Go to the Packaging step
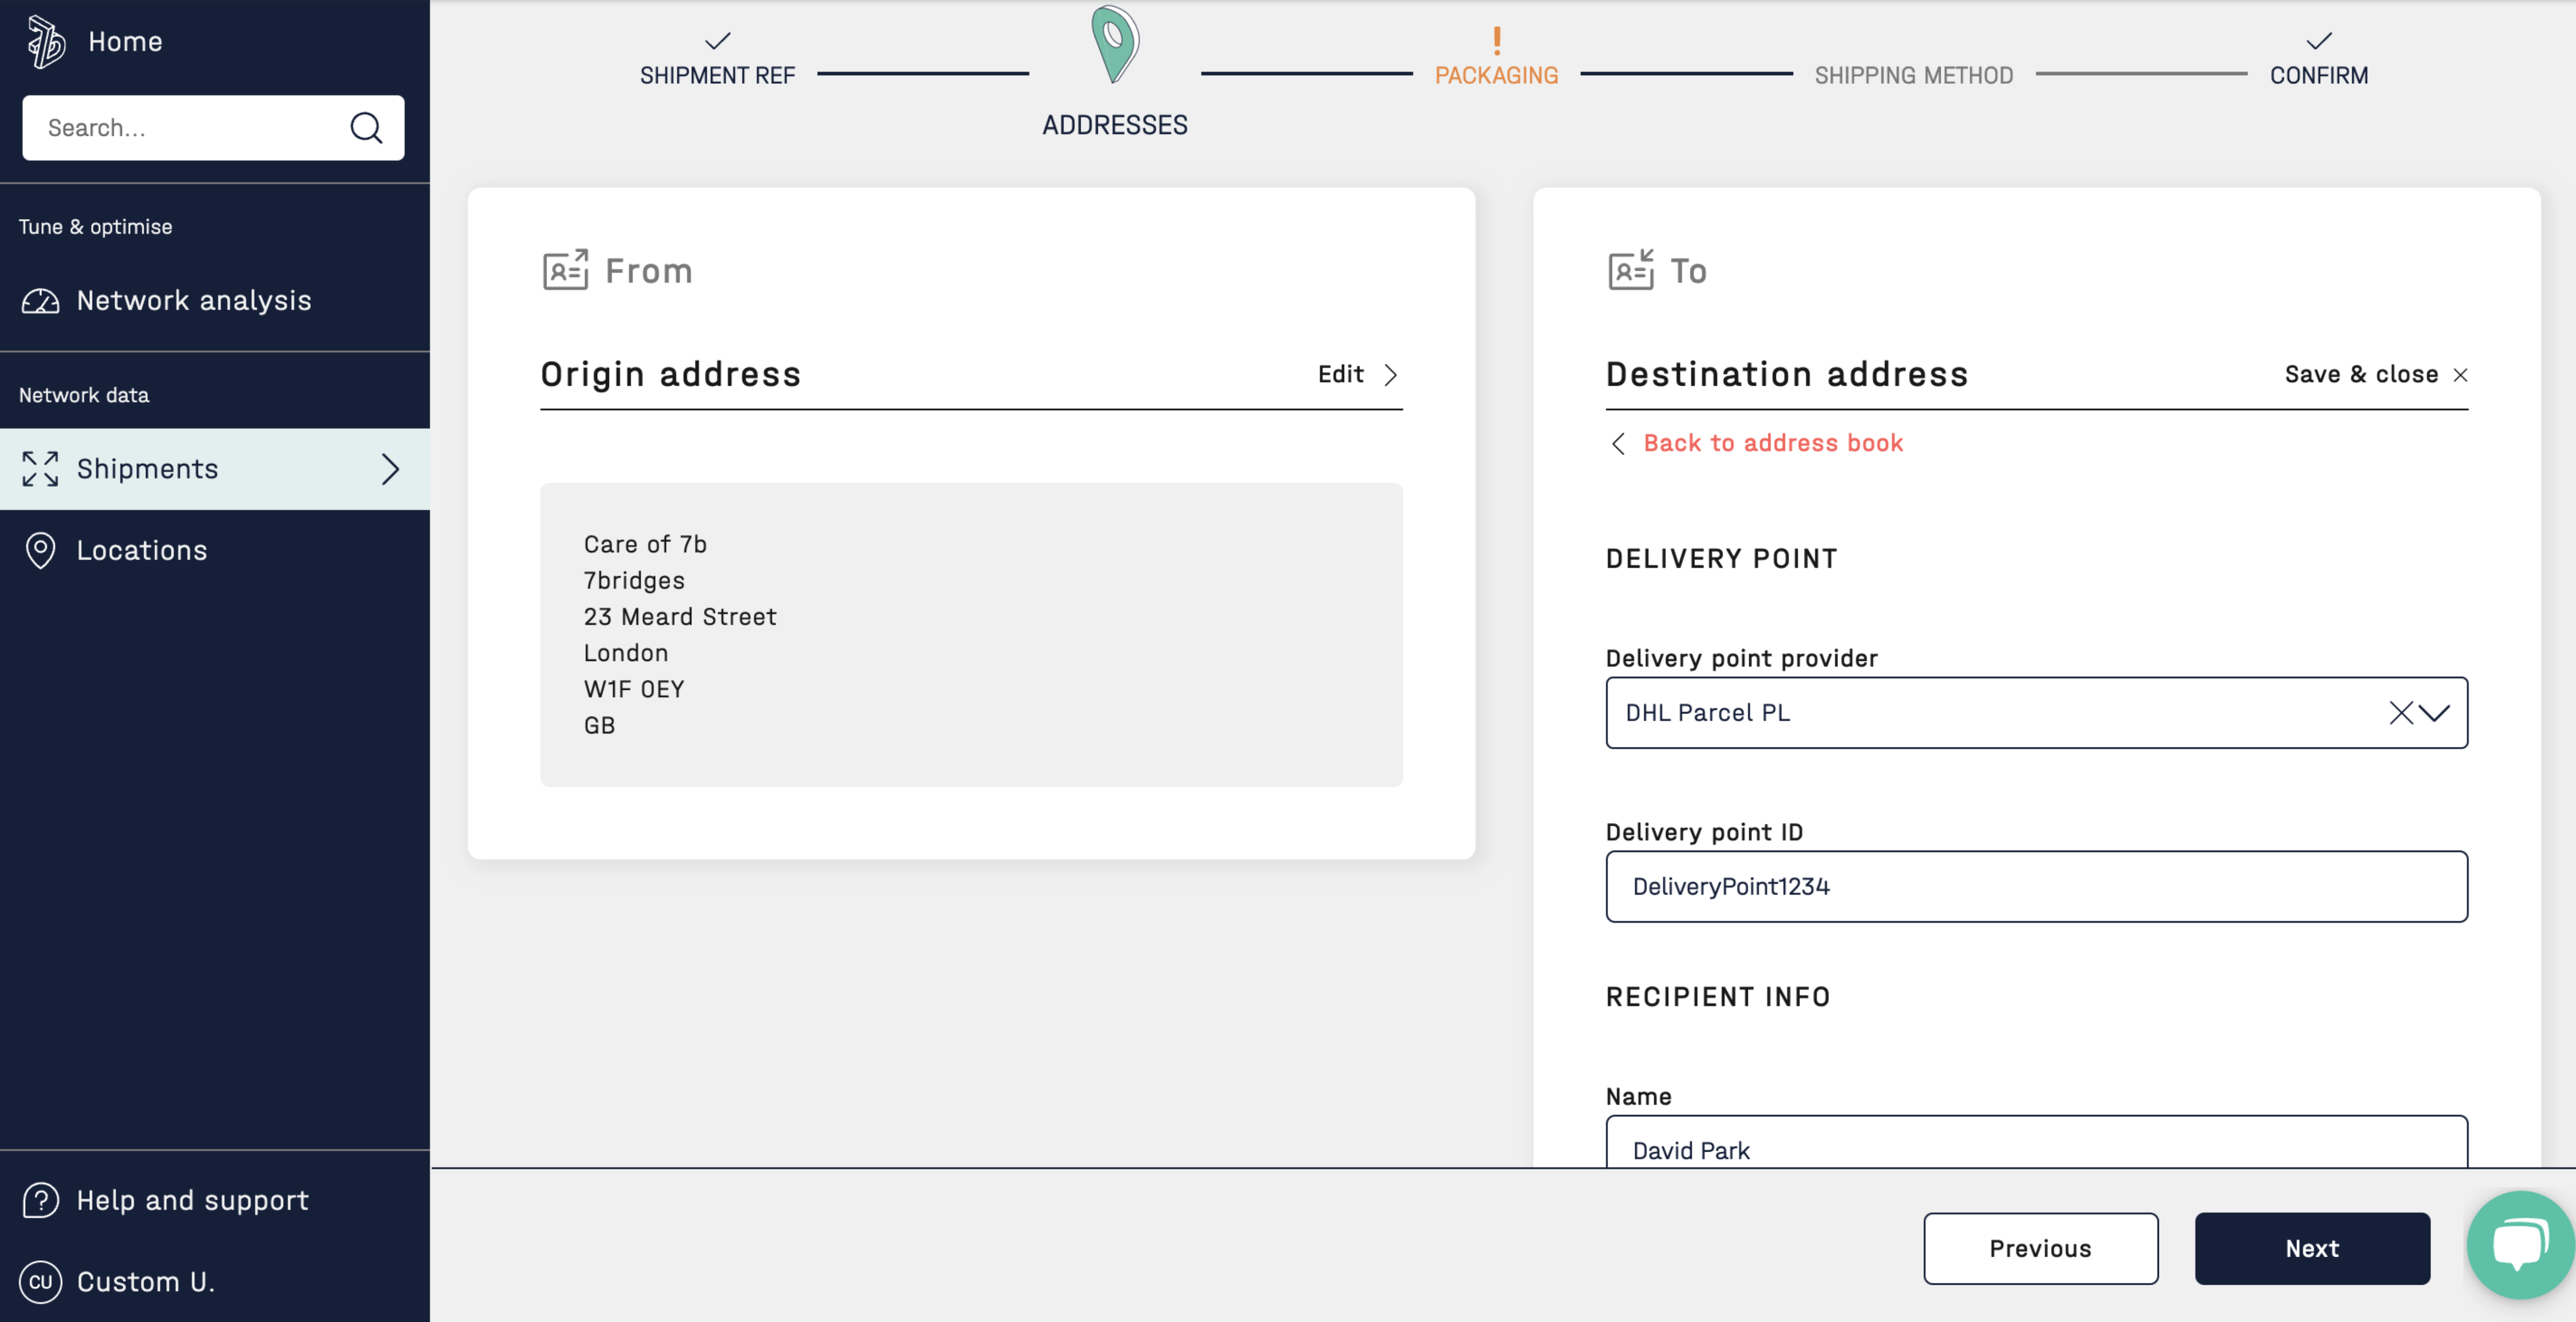Viewport: 2576px width, 1322px height. (x=1496, y=74)
